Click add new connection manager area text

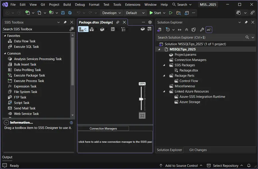point(115,142)
